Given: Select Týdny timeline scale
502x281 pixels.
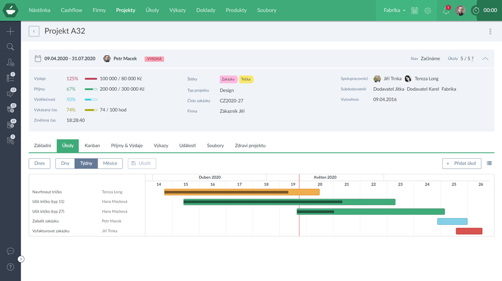Looking at the screenshot, I should (x=86, y=163).
